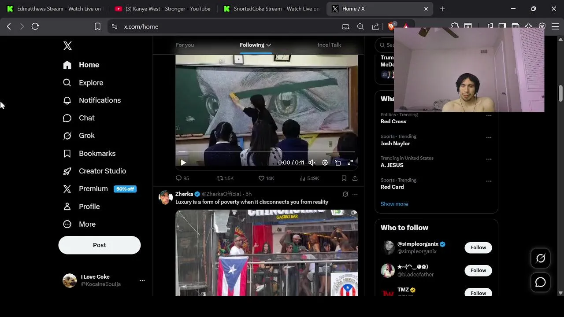Image resolution: width=564 pixels, height=317 pixels.
Task: Open the Josh Naylor trending topic
Action: click(395, 144)
